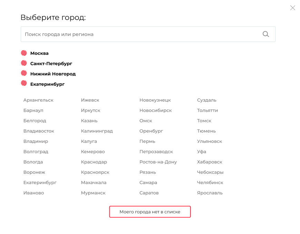The height and width of the screenshot is (234, 300).
Task: Select Новосибирск in the list
Action: pos(156,110)
